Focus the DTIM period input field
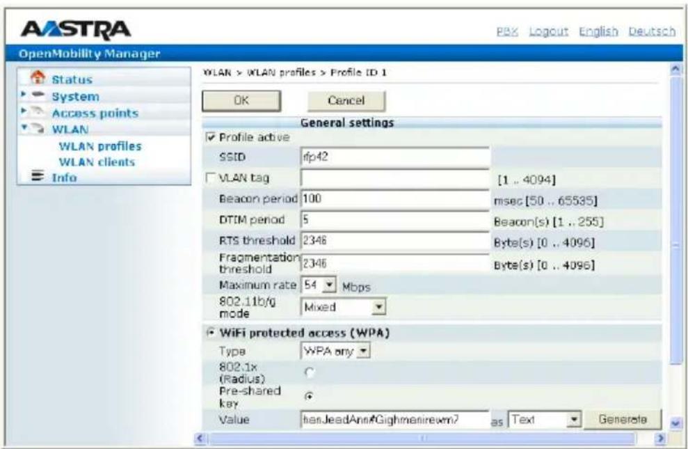The height and width of the screenshot is (449, 688). [x=395, y=219]
